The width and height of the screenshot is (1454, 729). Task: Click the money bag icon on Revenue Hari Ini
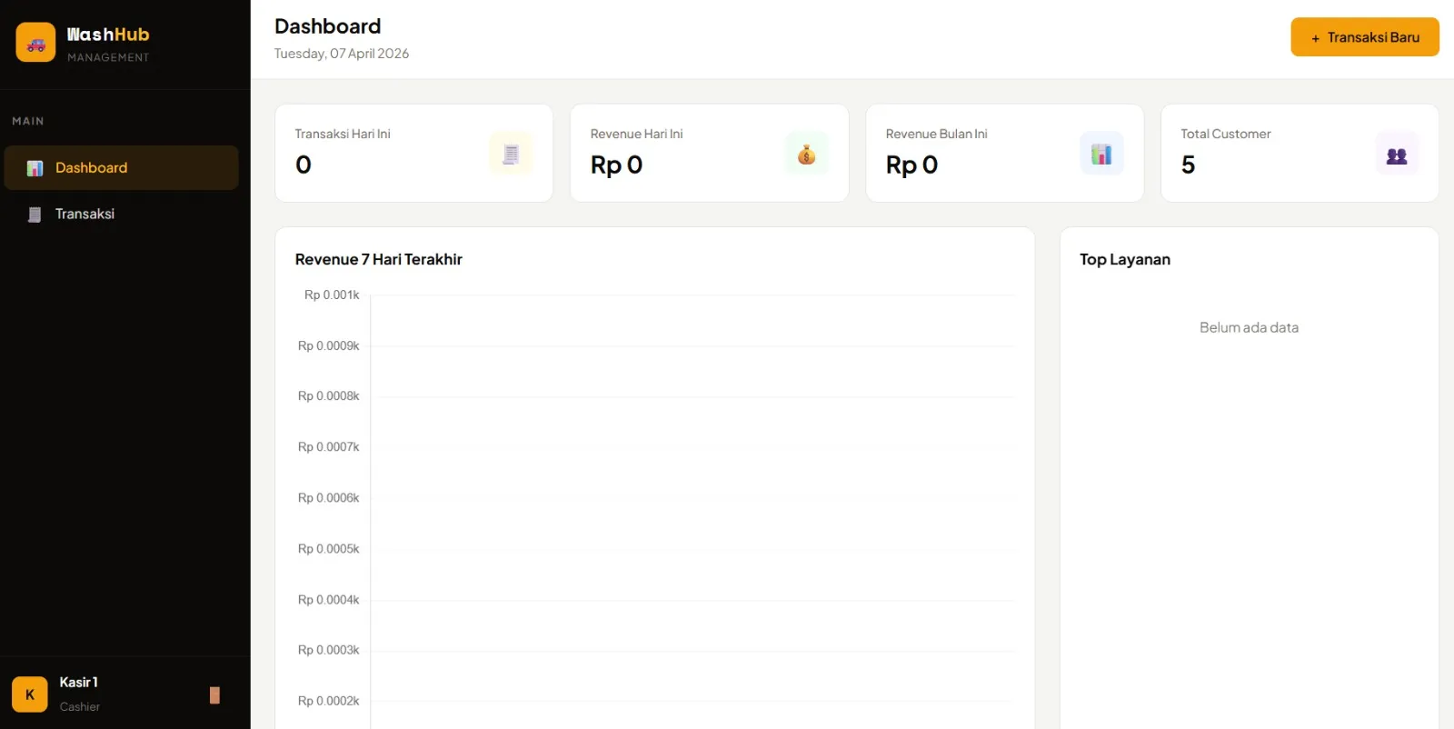pyautogui.click(x=806, y=154)
